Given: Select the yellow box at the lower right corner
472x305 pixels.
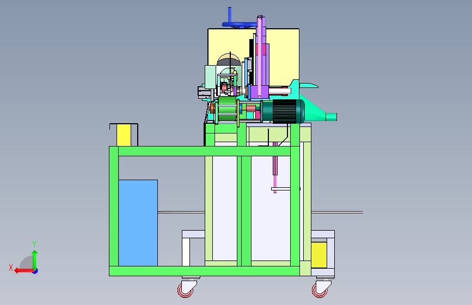Looking at the screenshot, I should coord(319,255).
